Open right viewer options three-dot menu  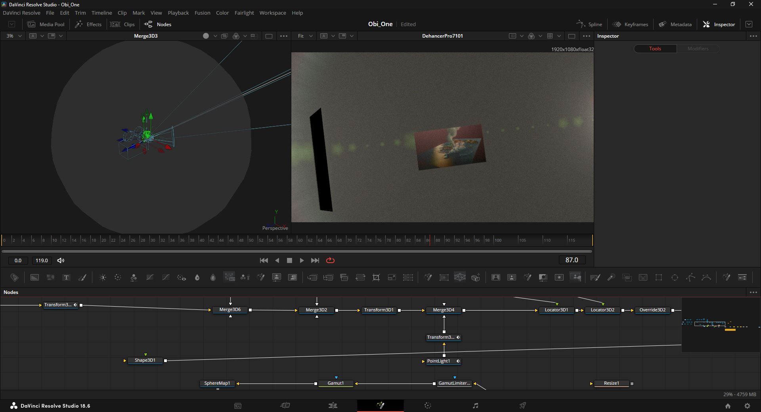tap(587, 36)
